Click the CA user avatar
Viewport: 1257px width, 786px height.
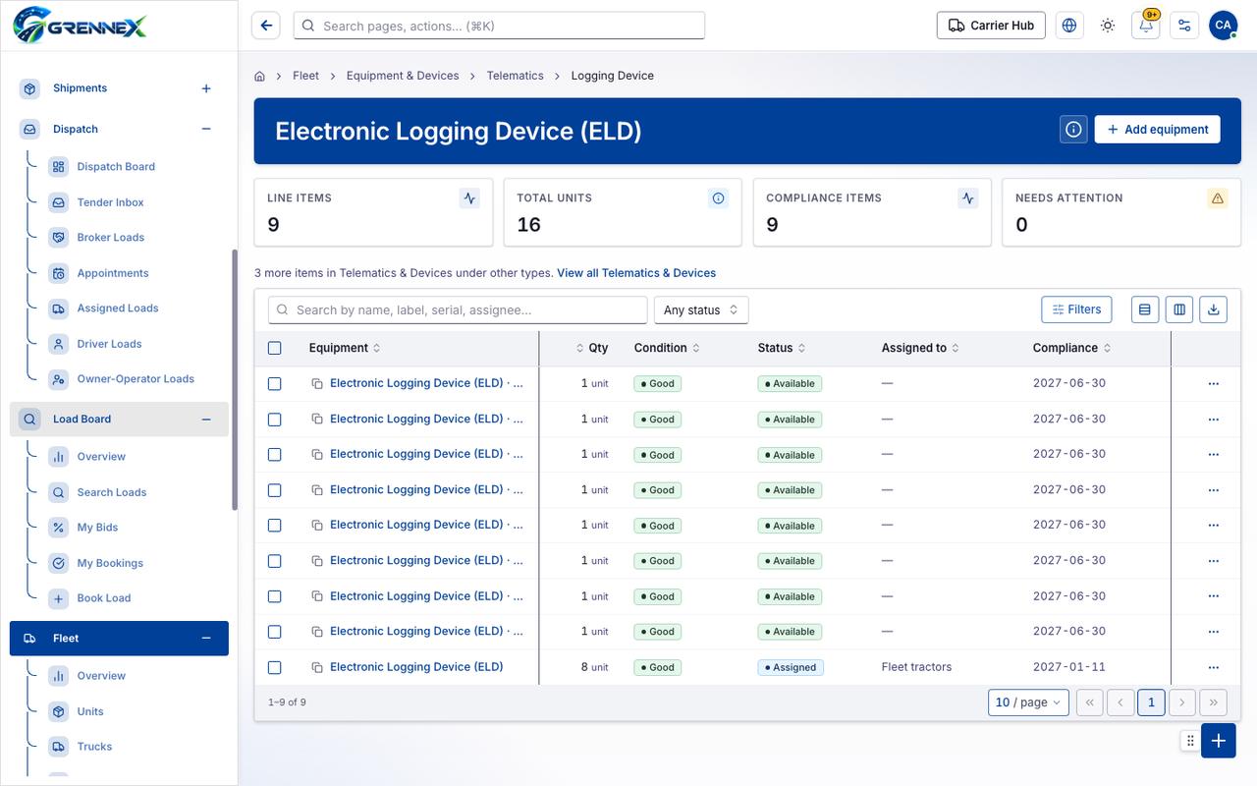tap(1223, 26)
